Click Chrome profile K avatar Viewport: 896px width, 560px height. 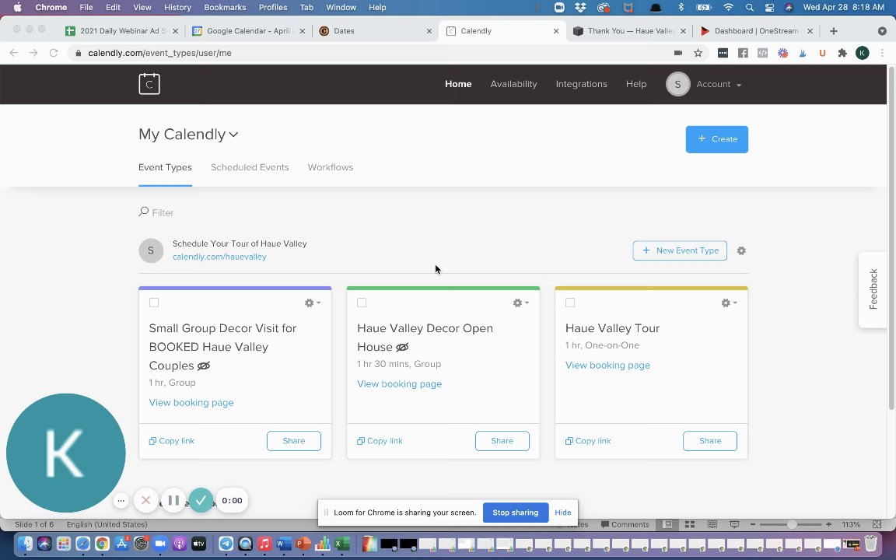click(862, 53)
